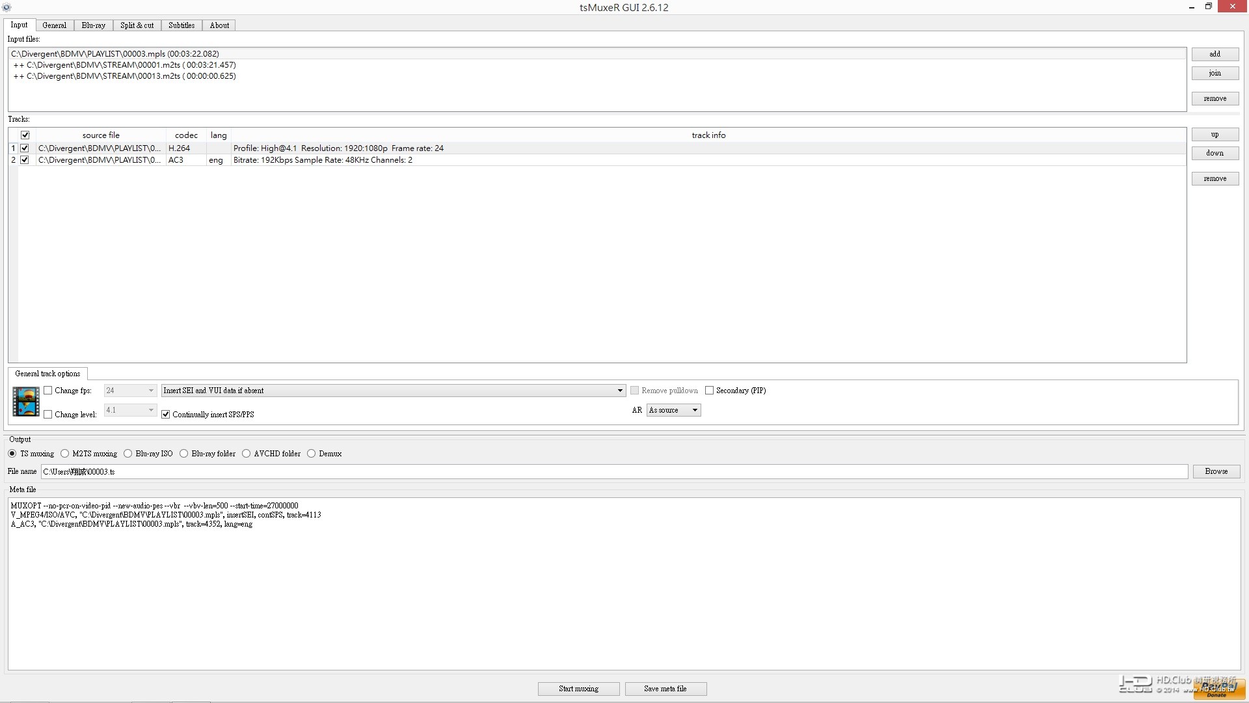Click the MUXOPT line in meta file
The image size is (1249, 703).
[154, 506]
